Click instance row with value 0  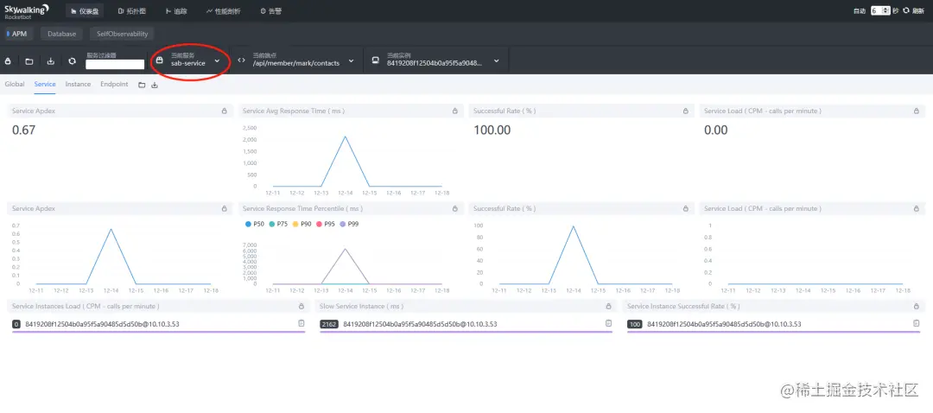click(x=158, y=325)
